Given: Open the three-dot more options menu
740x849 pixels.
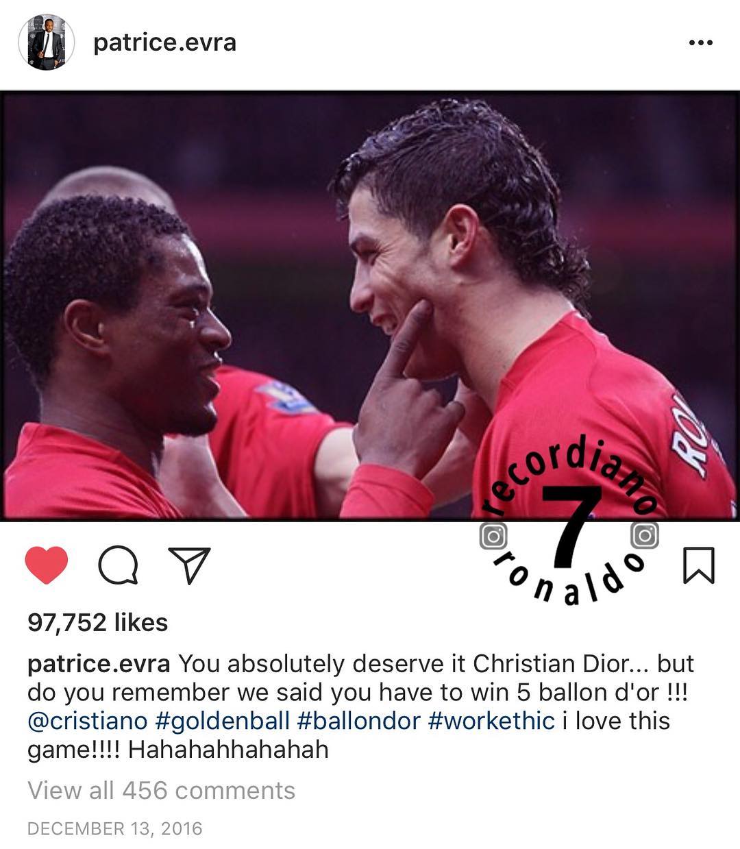Looking at the screenshot, I should 700,42.
